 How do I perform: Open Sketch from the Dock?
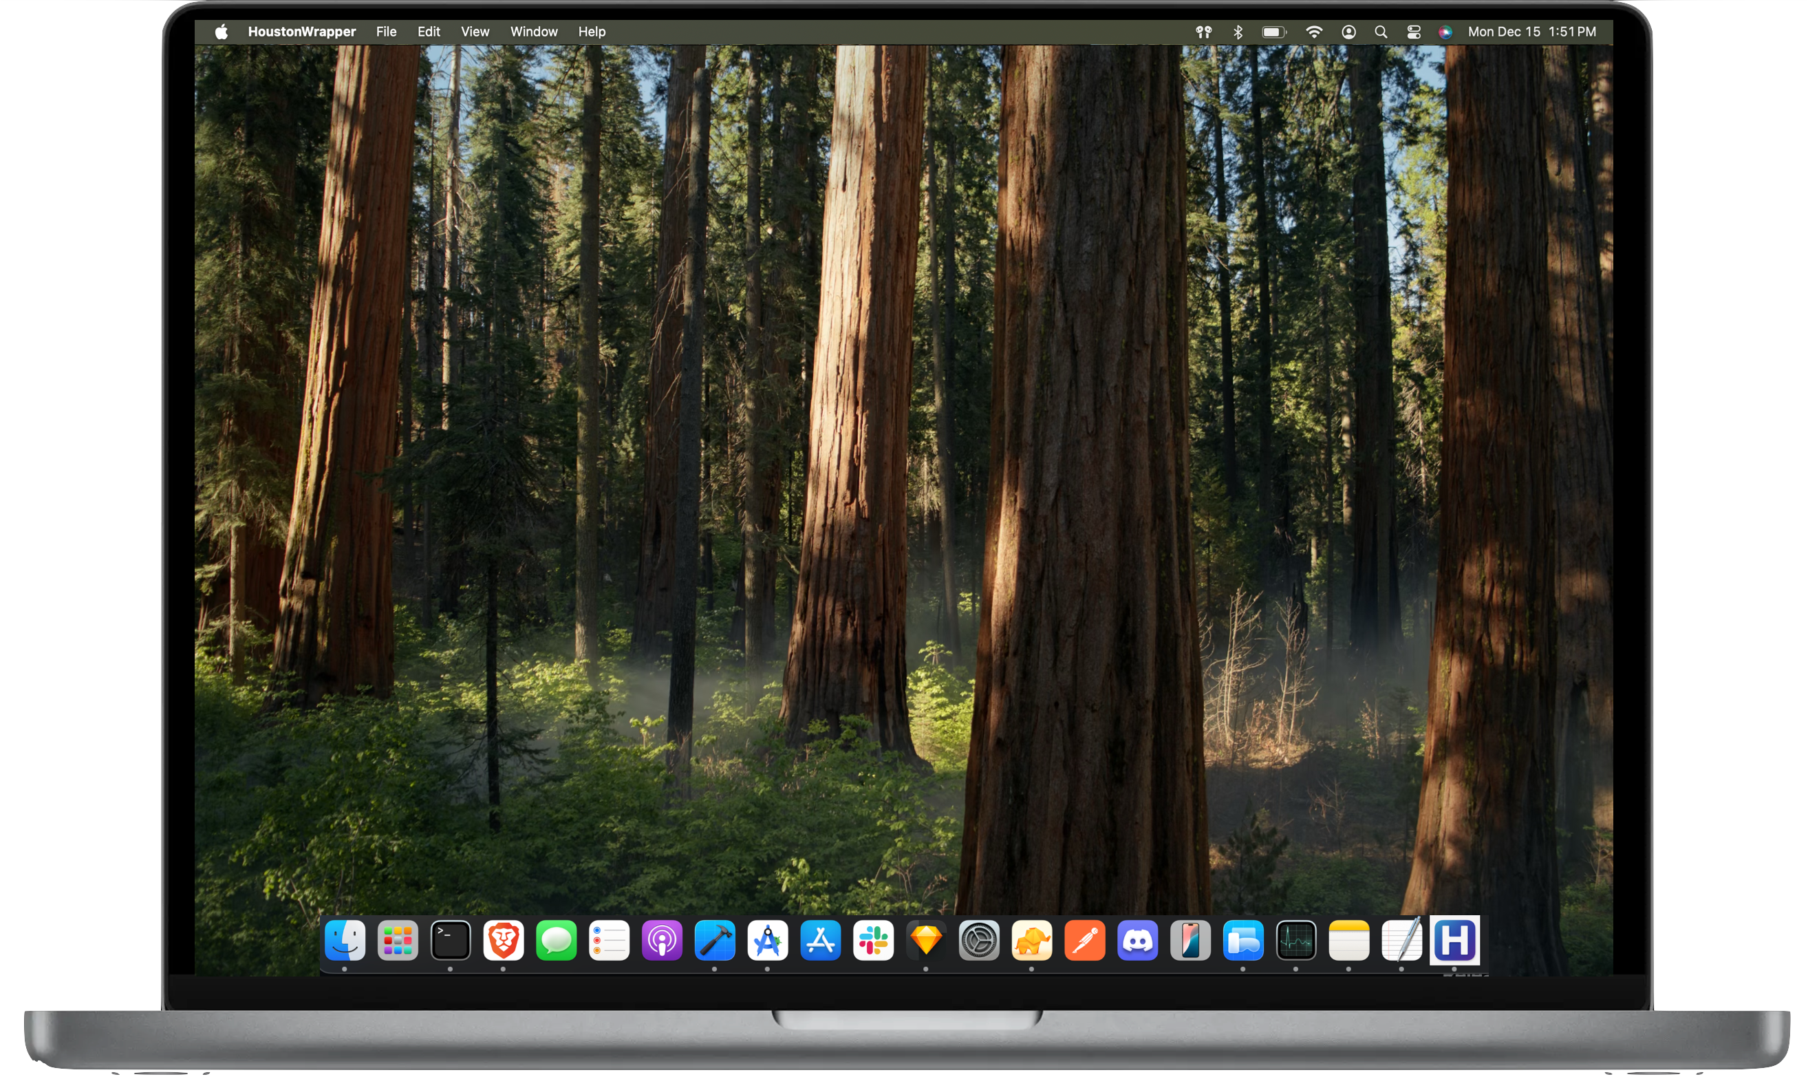point(927,941)
